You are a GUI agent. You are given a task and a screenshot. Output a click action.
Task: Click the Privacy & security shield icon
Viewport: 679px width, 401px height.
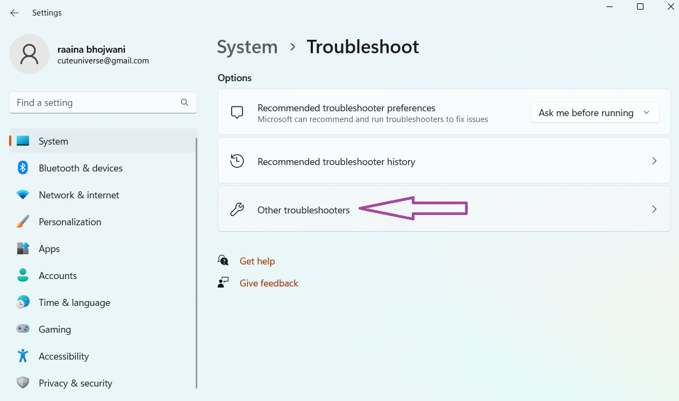[23, 383]
